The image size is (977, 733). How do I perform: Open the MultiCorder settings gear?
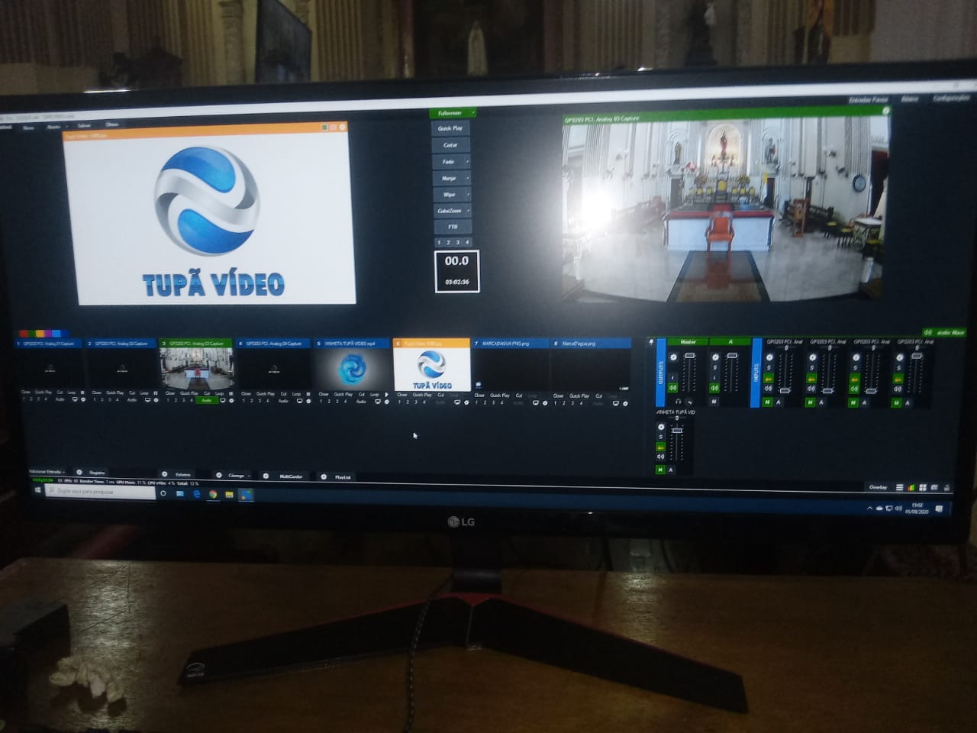(266, 476)
